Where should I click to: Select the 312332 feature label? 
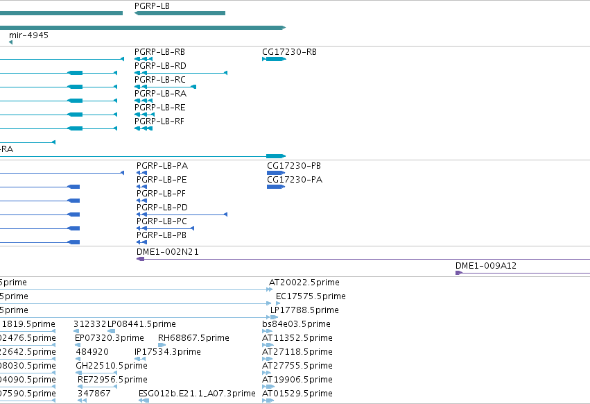click(x=90, y=324)
